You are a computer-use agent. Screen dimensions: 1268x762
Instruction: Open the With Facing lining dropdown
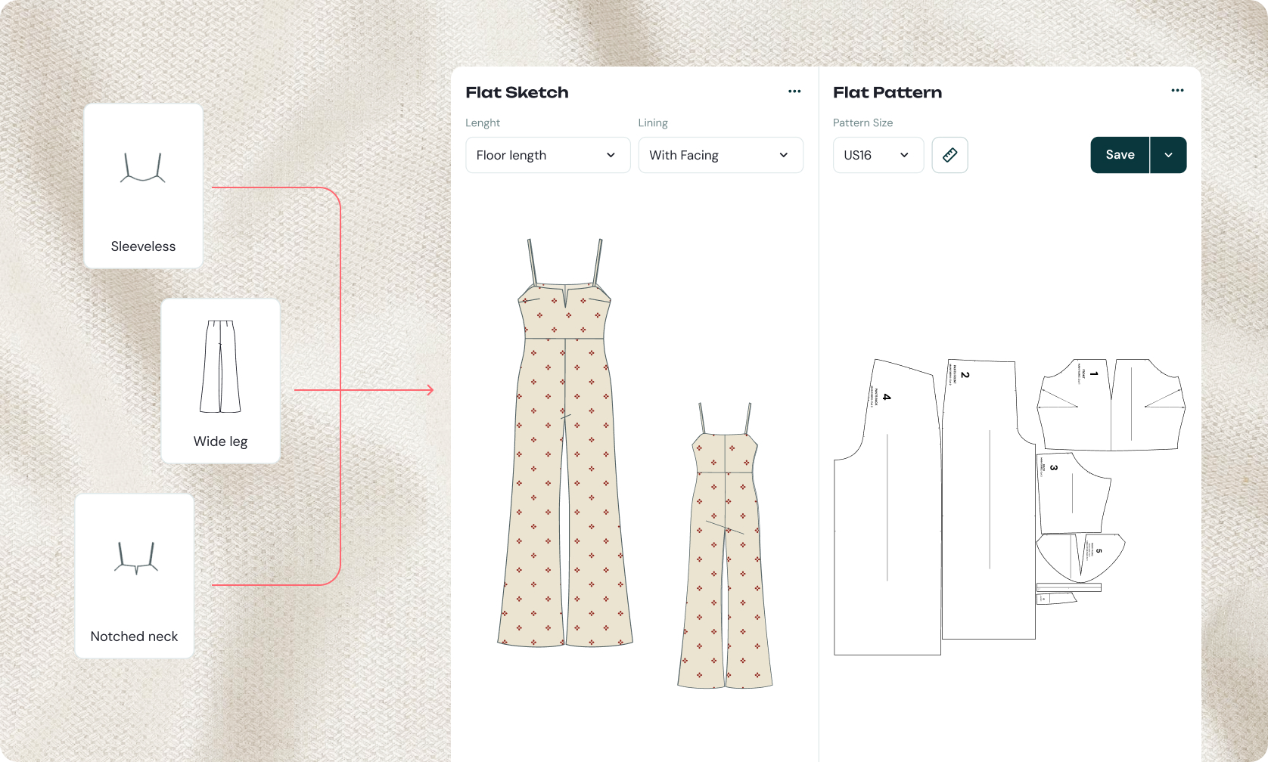click(720, 155)
